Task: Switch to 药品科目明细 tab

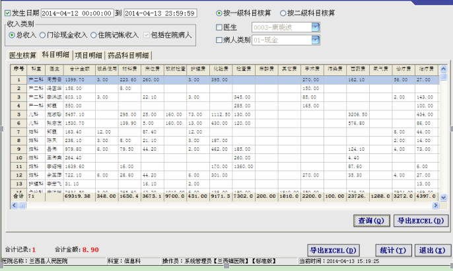Action: click(x=128, y=56)
